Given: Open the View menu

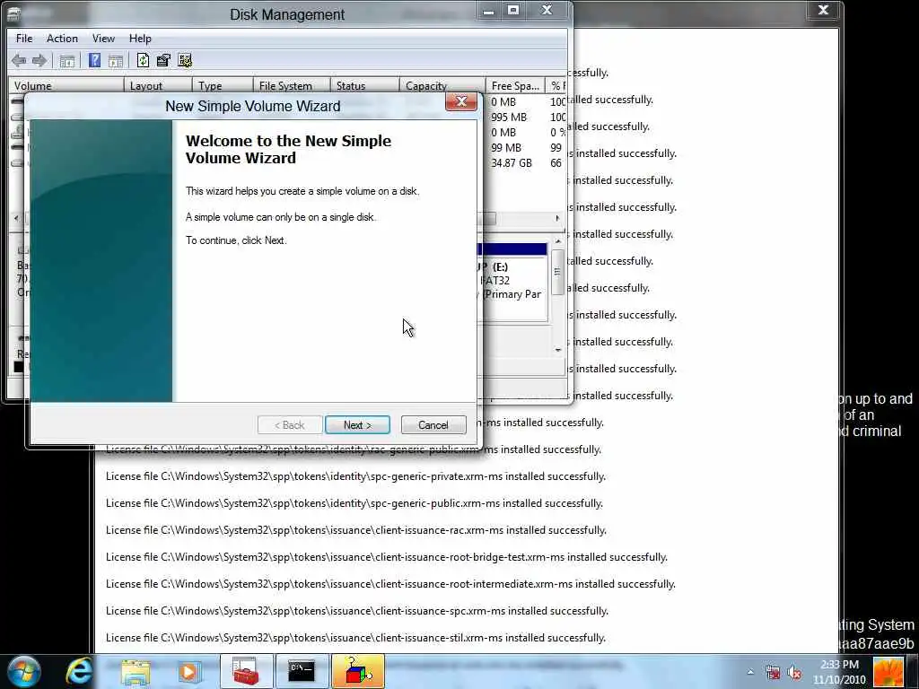Looking at the screenshot, I should click(x=103, y=39).
